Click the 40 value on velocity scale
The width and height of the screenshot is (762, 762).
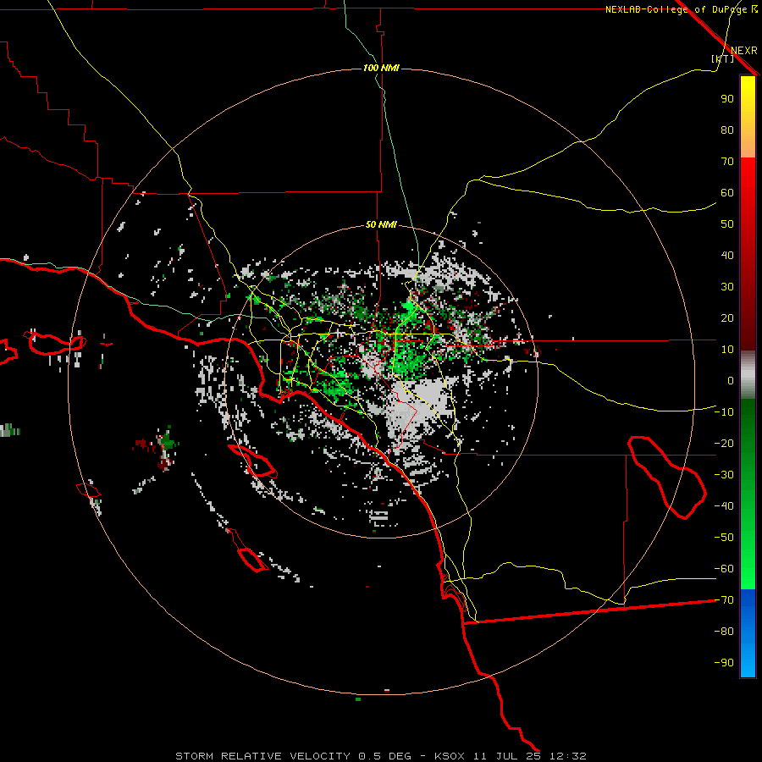point(727,255)
